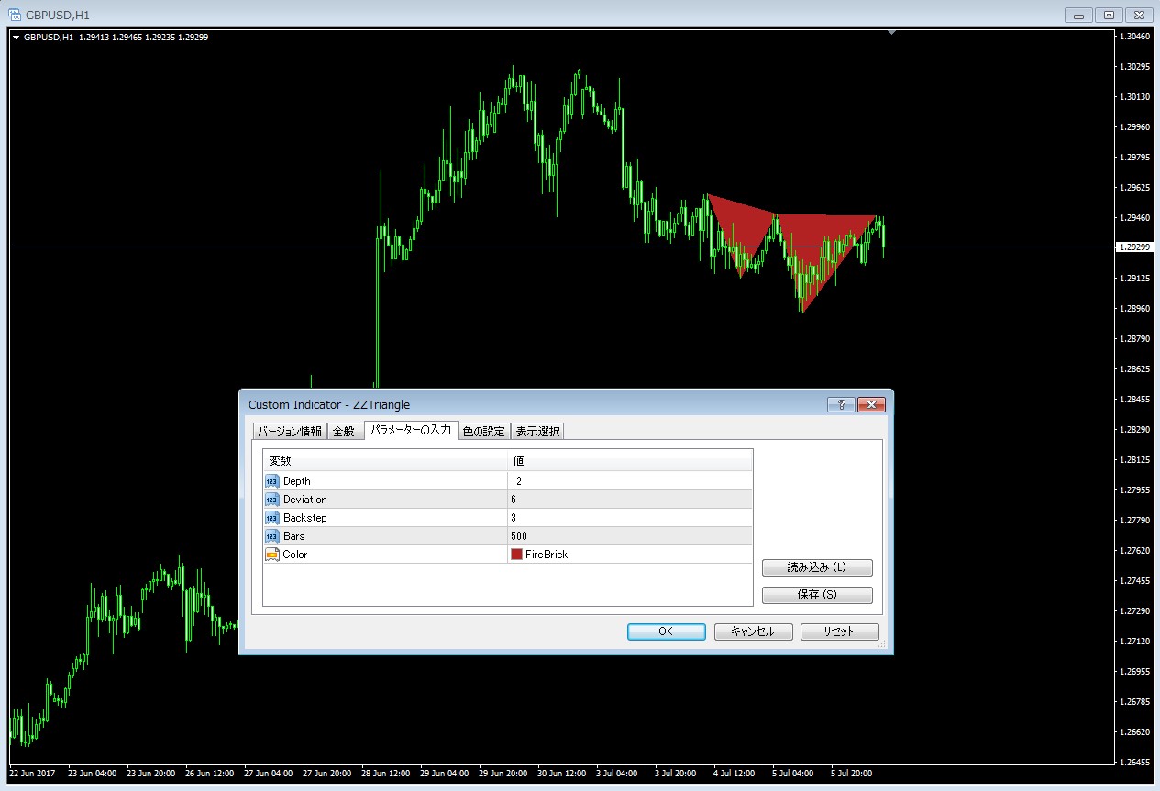The height and width of the screenshot is (791, 1160).
Task: Click the Depth value 12
Action: (x=517, y=481)
